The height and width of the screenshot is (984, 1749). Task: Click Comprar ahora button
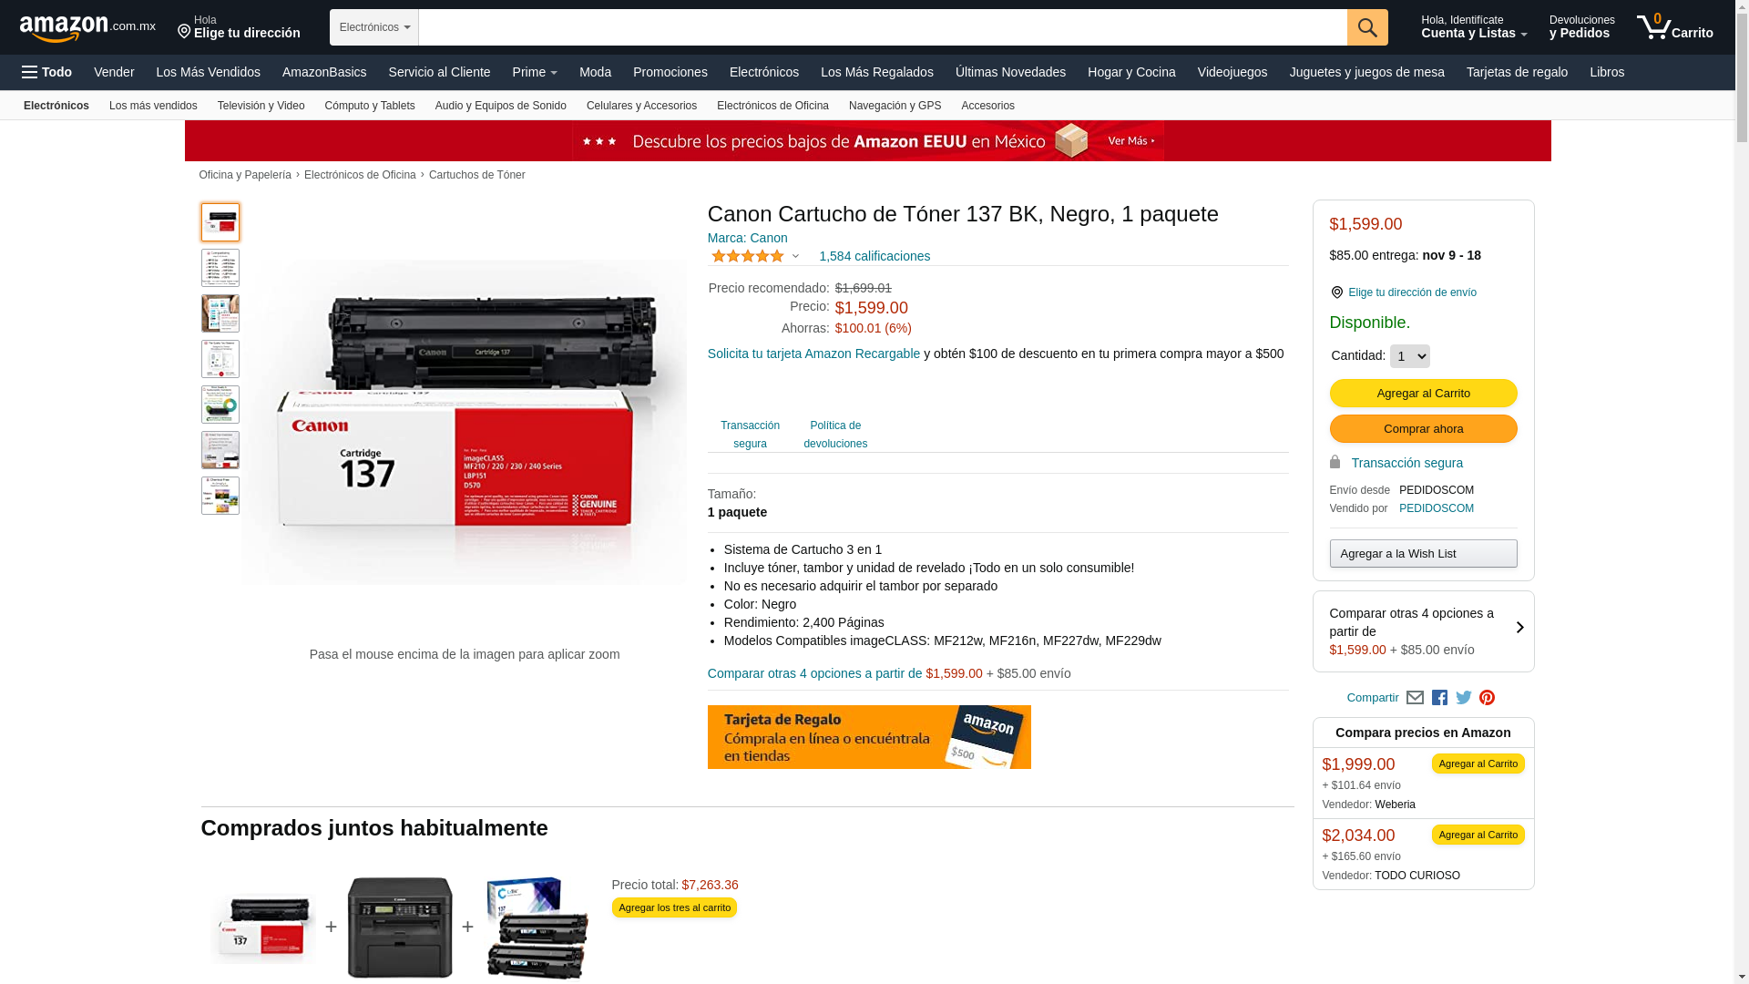1423,429
